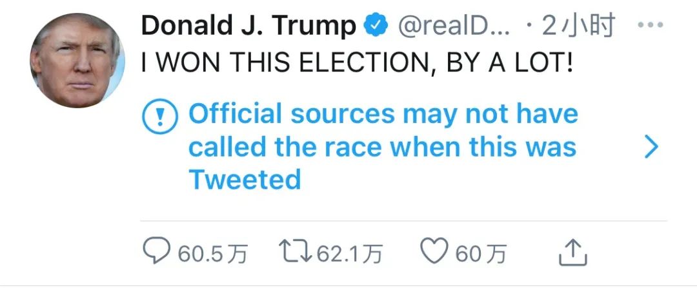Like the tweet with heart icon
Image resolution: width=697 pixels, height=288 pixels.
tap(434, 253)
